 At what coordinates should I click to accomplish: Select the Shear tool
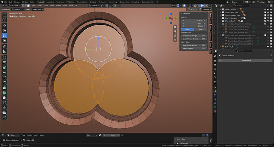click(x=4, y=113)
